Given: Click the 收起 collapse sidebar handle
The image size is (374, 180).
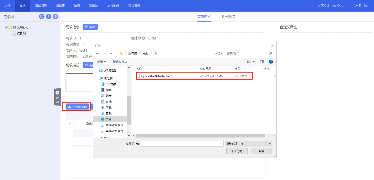Looking at the screenshot, I should point(57,97).
